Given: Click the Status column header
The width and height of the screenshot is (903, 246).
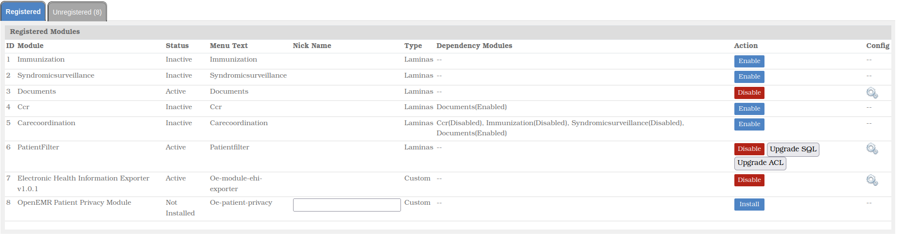Looking at the screenshot, I should coord(177,46).
